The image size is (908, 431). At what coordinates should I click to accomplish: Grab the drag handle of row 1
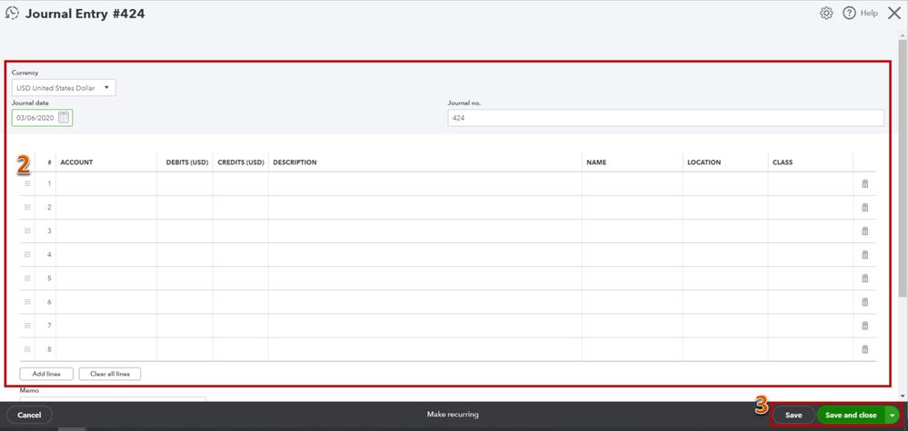pyautogui.click(x=27, y=183)
